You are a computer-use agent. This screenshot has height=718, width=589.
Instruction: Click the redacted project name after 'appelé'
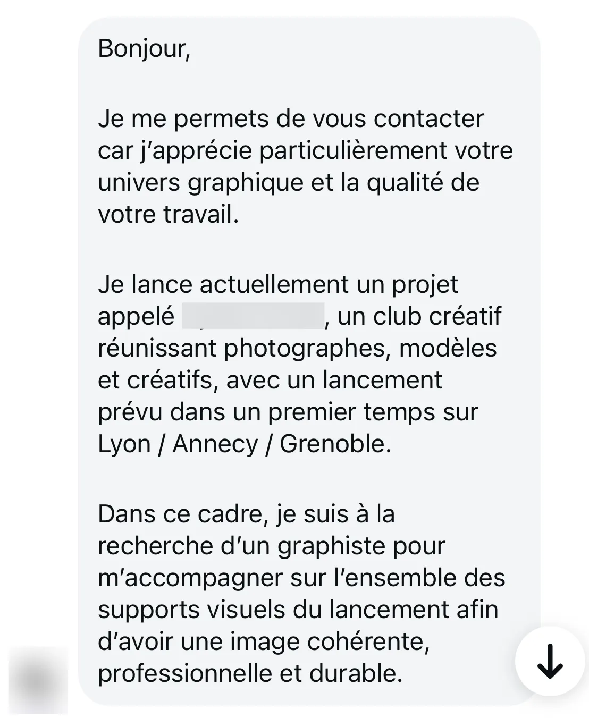tap(253, 316)
